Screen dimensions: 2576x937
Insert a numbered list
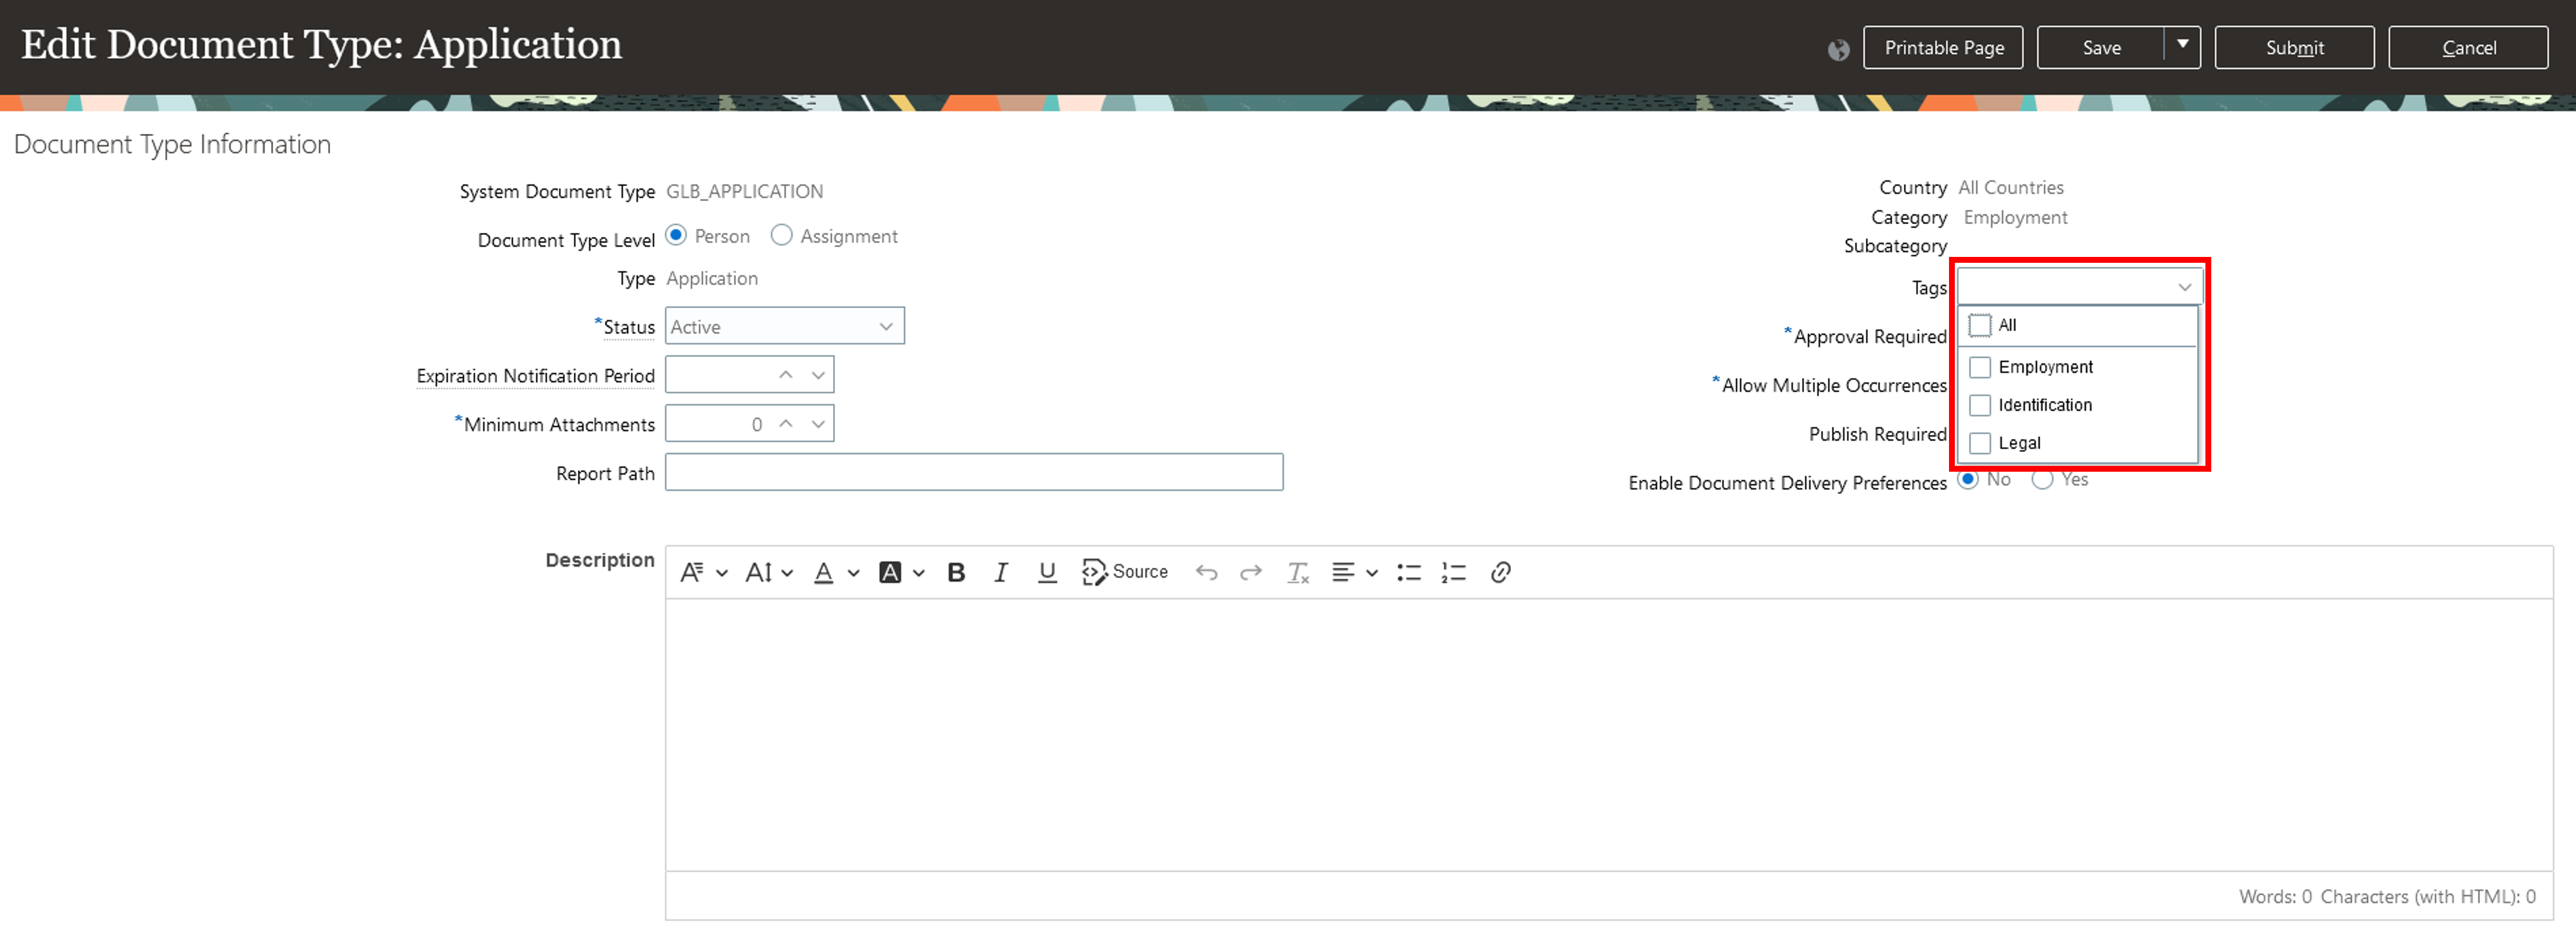coord(1453,572)
